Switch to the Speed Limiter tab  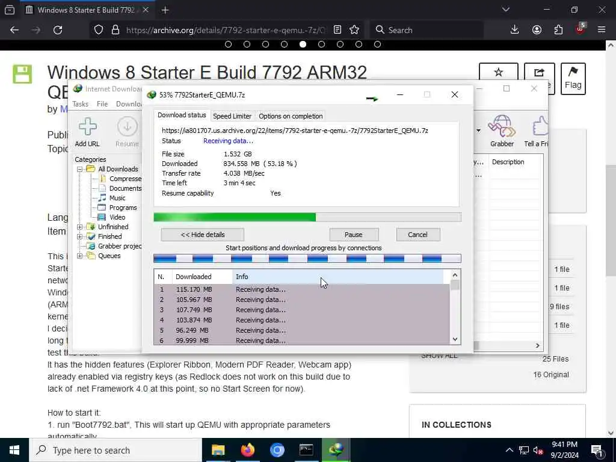click(232, 116)
